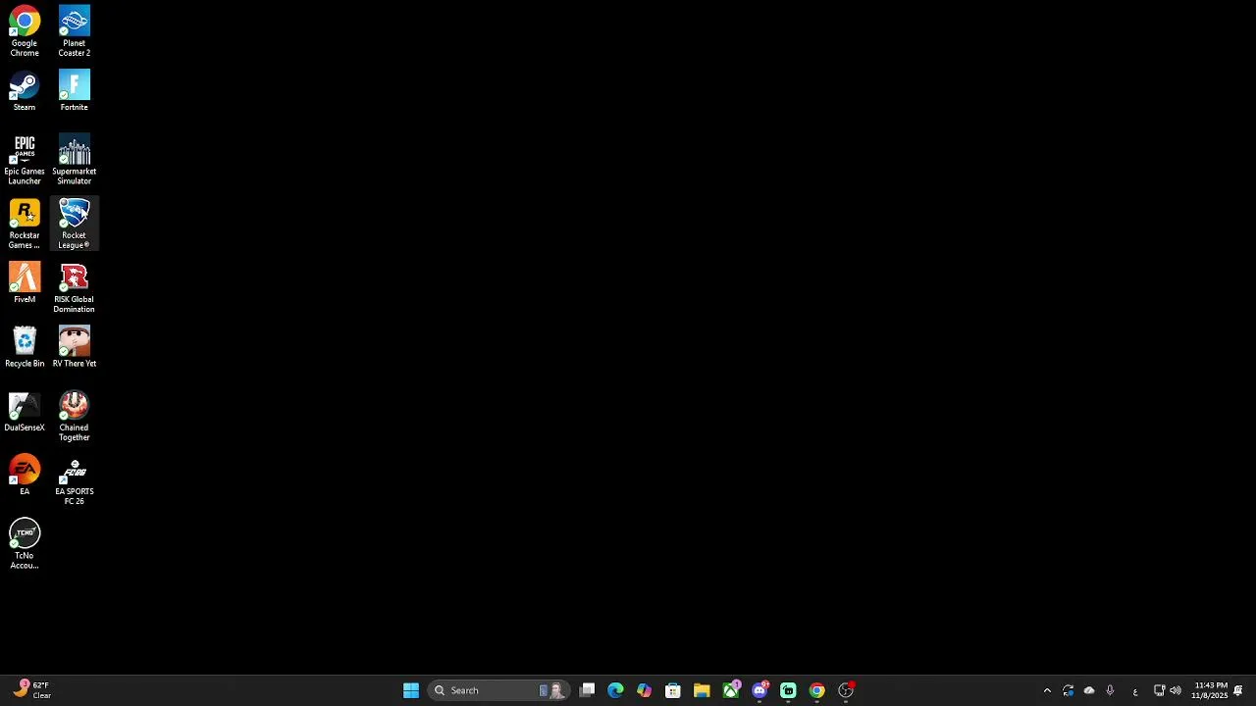
Task: Select the Steam desktop icon
Action: coord(25,91)
